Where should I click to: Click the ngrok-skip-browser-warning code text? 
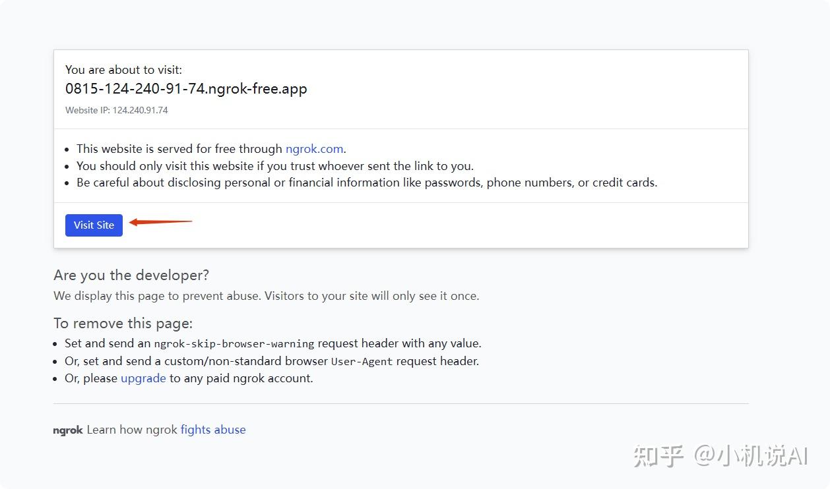[x=234, y=344]
